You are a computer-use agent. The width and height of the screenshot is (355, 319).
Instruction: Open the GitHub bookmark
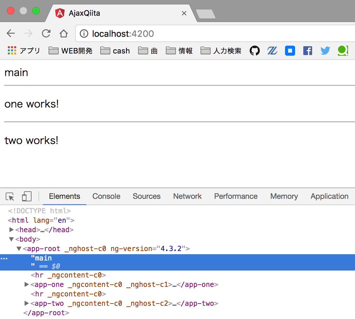tap(255, 50)
